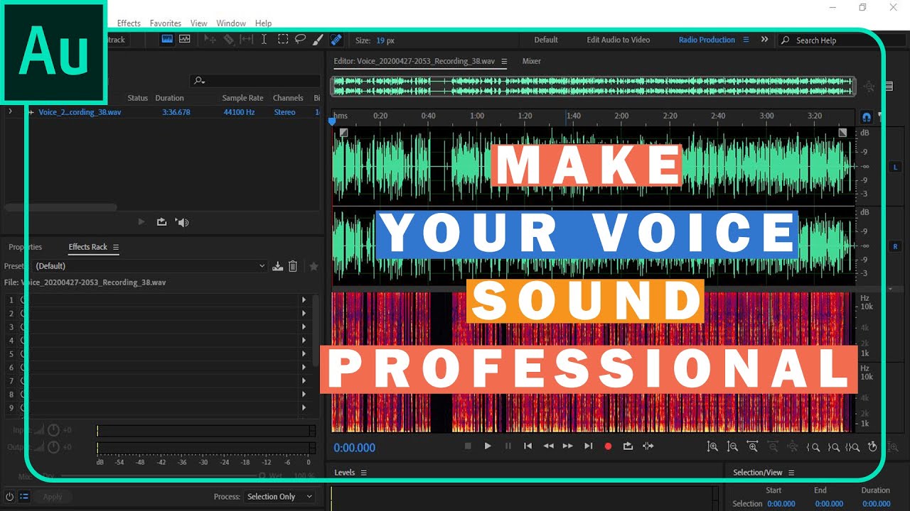Switch to the Properties tab
This screenshot has height=511, width=910.
click(x=26, y=247)
